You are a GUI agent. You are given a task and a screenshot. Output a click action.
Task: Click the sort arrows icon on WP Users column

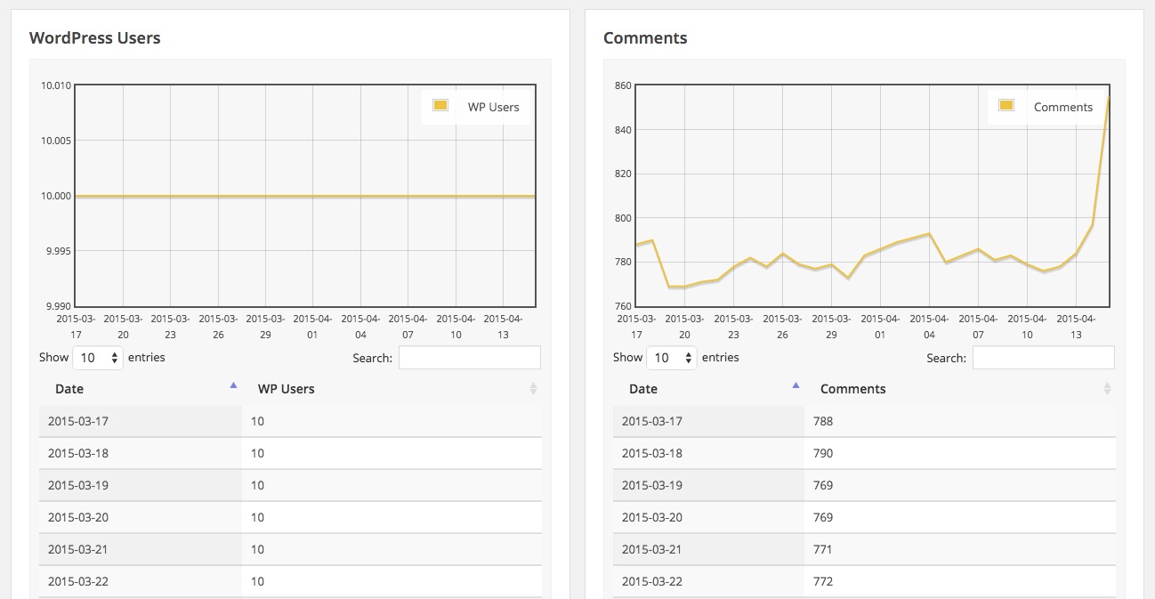coord(533,389)
